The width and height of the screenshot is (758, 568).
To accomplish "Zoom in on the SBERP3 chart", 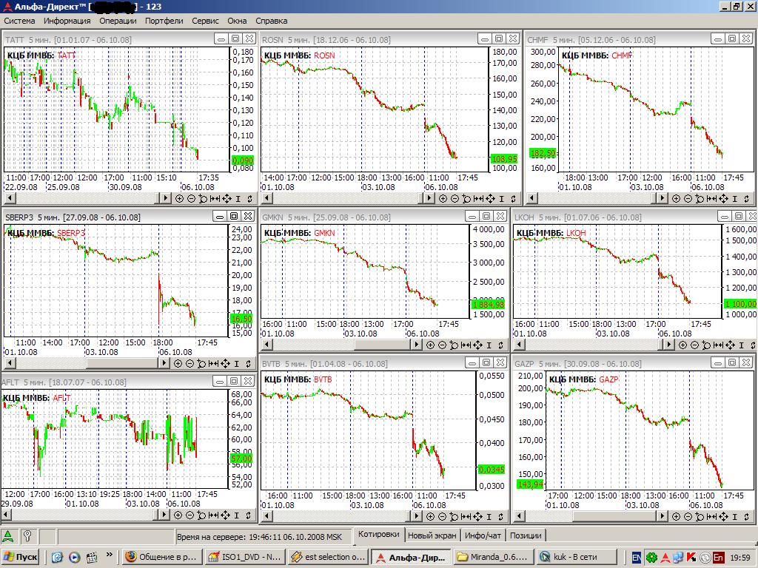I will point(178,364).
